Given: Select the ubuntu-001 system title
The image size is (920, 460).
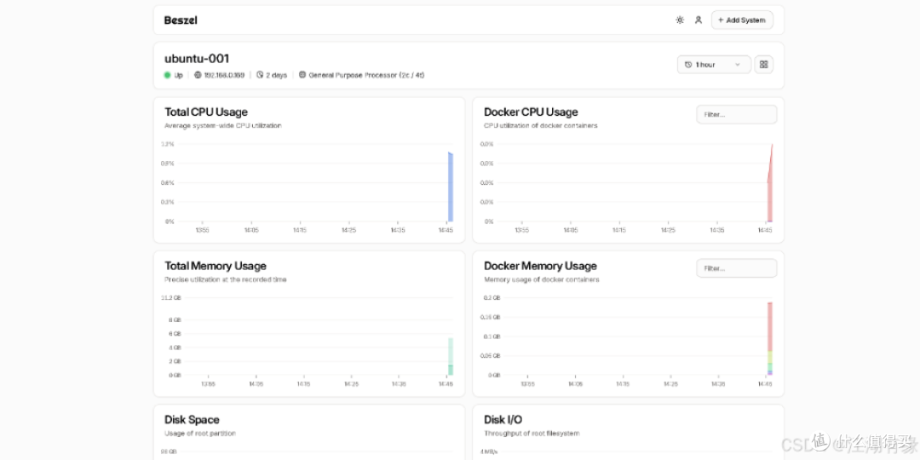Looking at the screenshot, I should [197, 59].
